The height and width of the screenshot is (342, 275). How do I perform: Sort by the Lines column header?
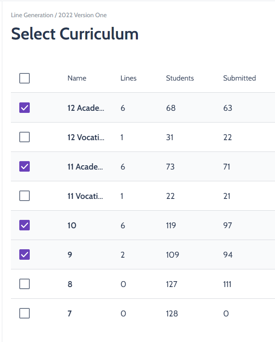pos(128,78)
